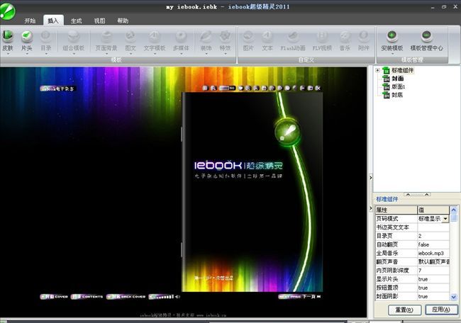The width and height of the screenshot is (461, 323).
Task: Select the 封底 (back cover) tree item
Action: [397, 95]
